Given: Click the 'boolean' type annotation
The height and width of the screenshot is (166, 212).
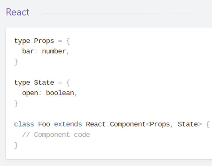Looking at the screenshot, I should pyautogui.click(x=60, y=93).
